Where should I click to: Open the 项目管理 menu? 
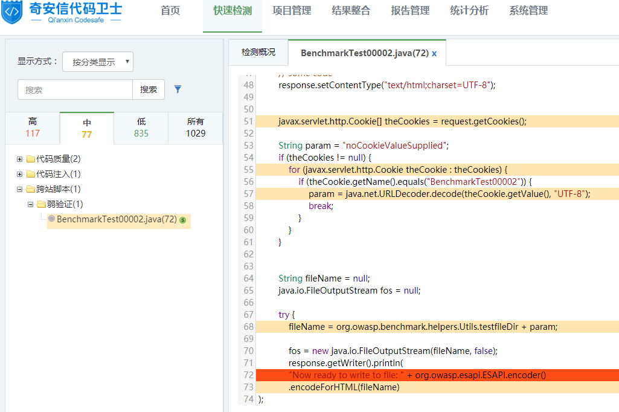[x=292, y=11]
